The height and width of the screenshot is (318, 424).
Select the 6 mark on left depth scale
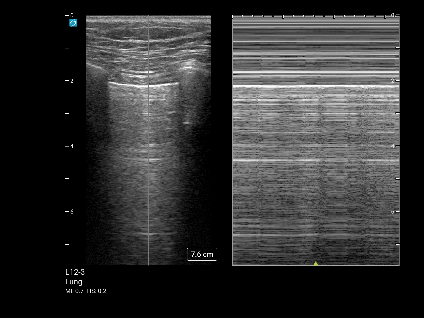coord(72,212)
